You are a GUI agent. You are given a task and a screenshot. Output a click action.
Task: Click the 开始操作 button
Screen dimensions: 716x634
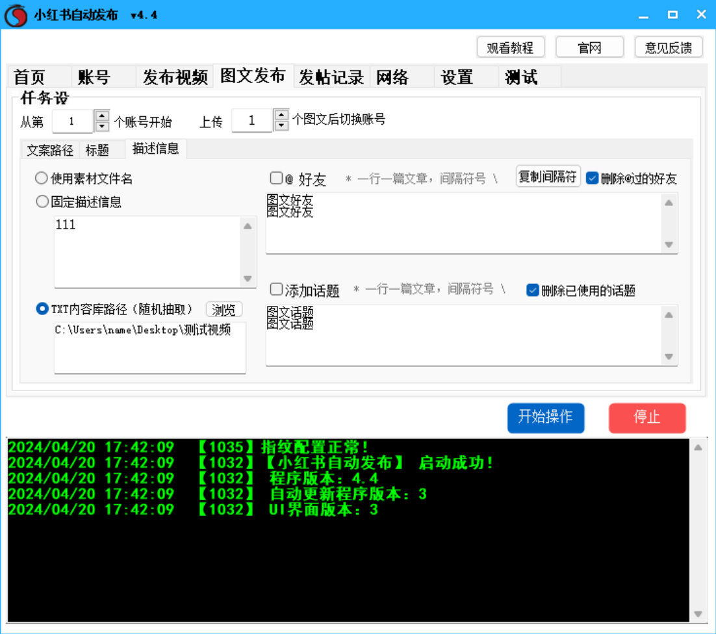[x=546, y=417]
